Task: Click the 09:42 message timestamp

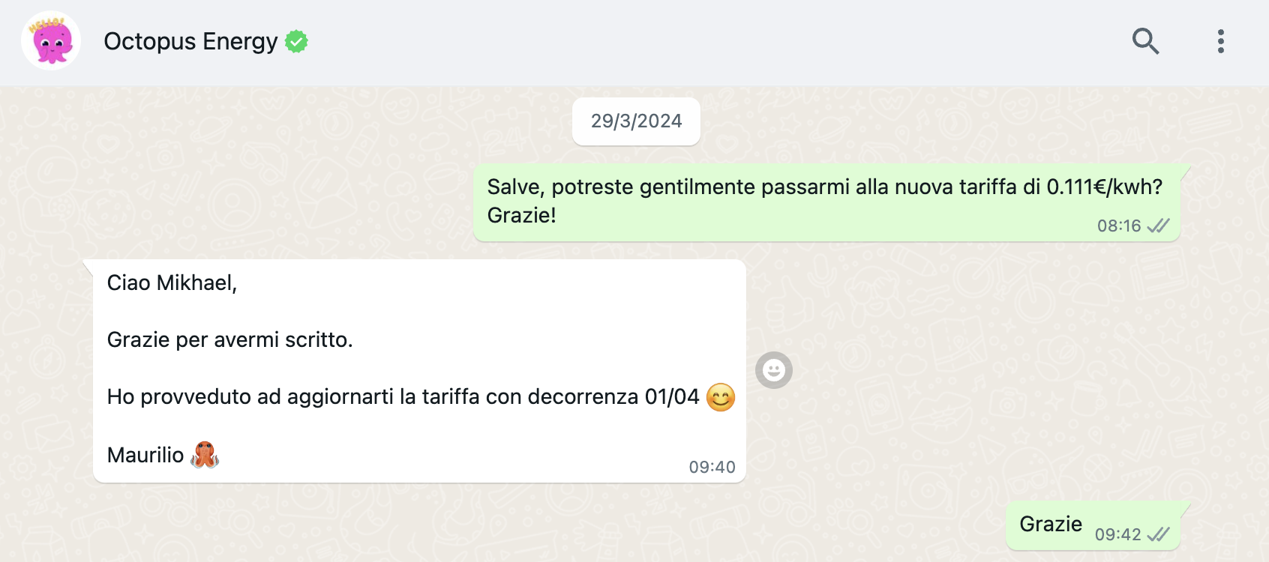Action: tap(1117, 534)
